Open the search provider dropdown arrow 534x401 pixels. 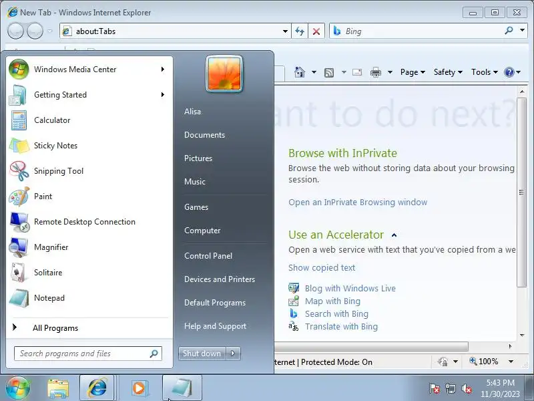522,30
